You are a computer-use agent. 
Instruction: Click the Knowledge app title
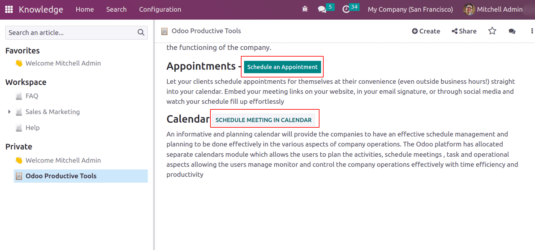41,9
